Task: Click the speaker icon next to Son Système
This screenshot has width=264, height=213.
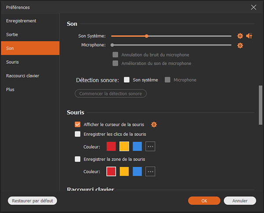Action: [x=249, y=36]
